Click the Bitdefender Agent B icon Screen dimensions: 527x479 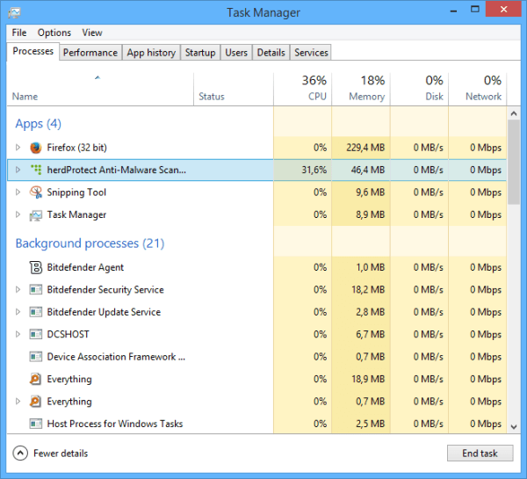36,267
